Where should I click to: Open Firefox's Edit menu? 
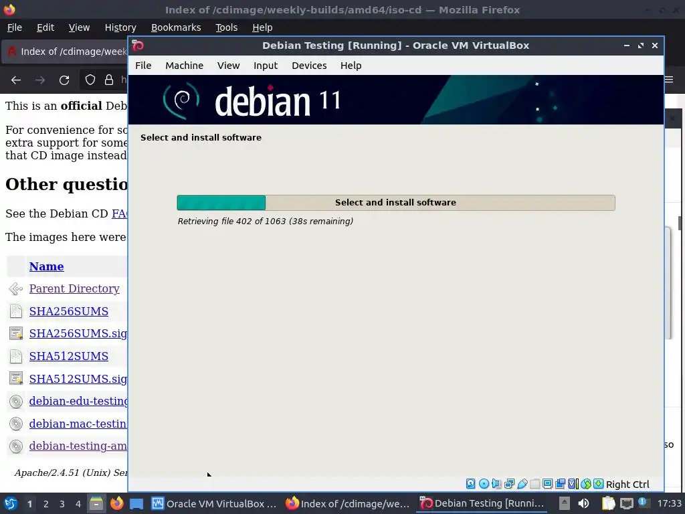[x=45, y=27]
